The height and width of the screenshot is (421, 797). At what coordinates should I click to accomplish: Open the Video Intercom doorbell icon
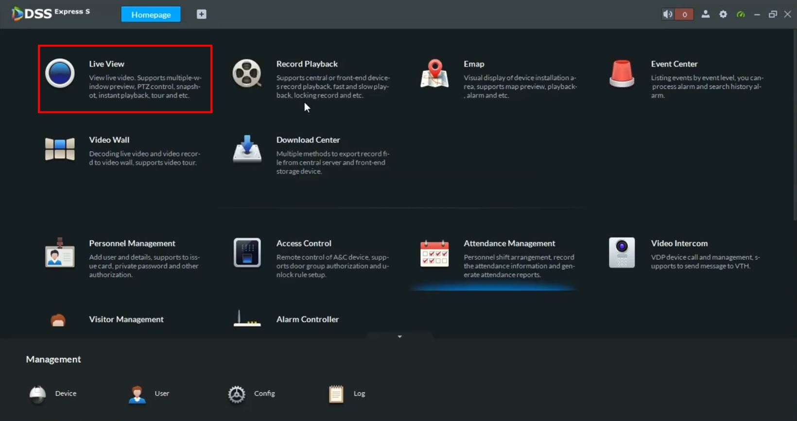pos(622,253)
